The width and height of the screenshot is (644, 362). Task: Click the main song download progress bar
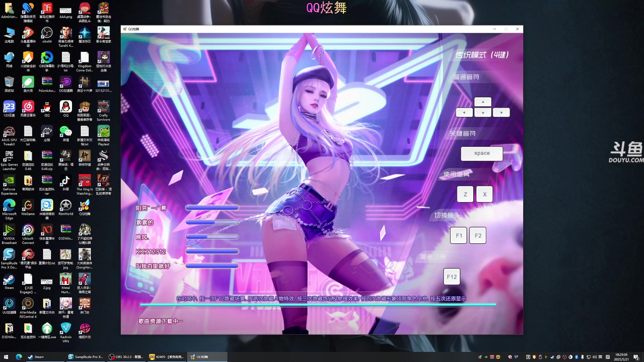click(x=318, y=305)
